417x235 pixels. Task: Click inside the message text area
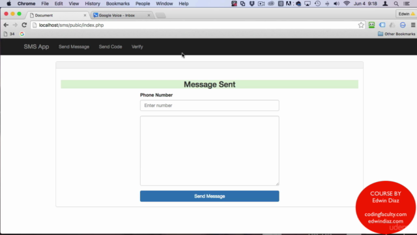pos(210,151)
